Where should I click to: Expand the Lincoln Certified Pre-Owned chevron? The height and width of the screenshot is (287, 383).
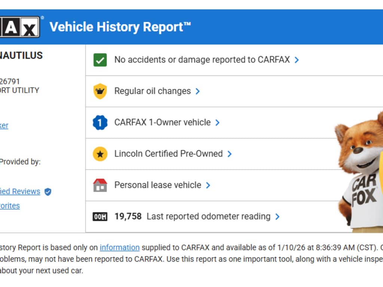click(x=229, y=154)
